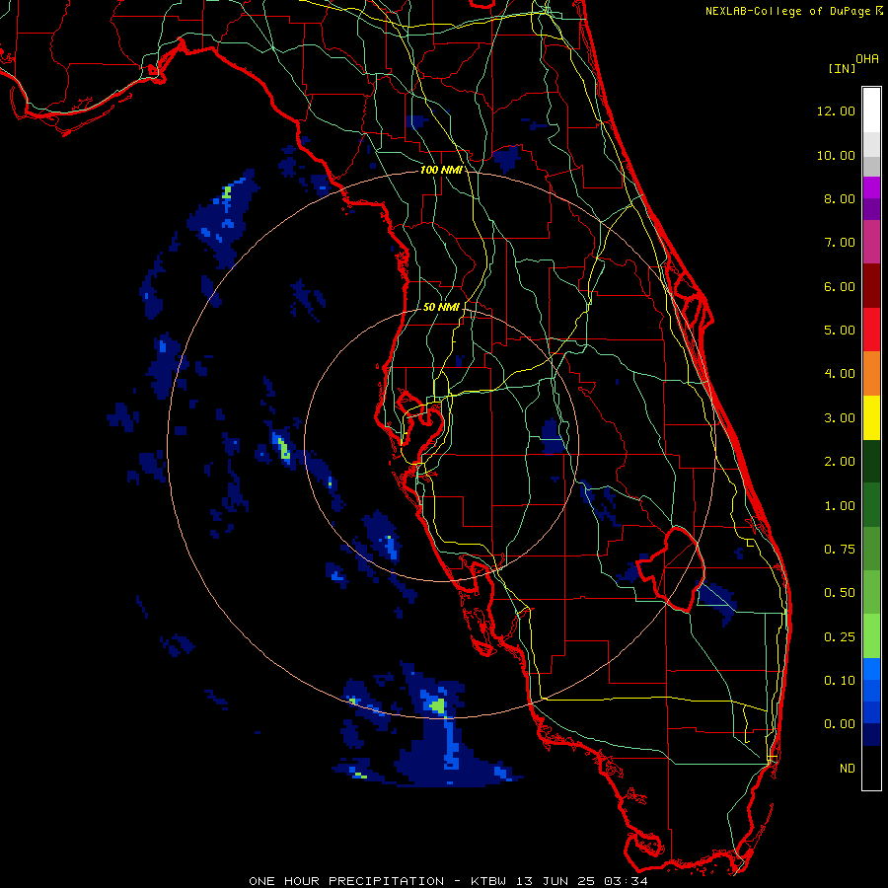Click the 0.50 legend value
888x888 pixels.
[840, 593]
